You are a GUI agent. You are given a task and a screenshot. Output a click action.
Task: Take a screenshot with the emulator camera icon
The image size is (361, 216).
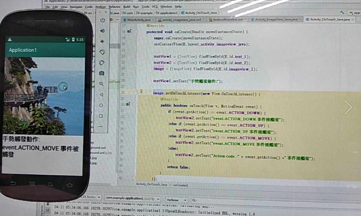pyautogui.click(x=102, y=73)
